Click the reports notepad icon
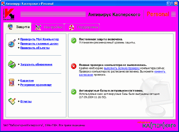This screenshot has width=179, height=132. (12, 101)
